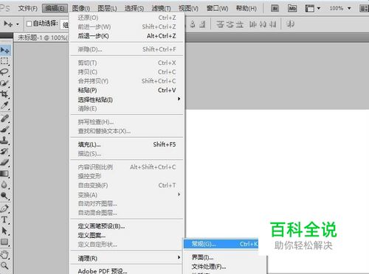Click the 剪切(T) menu entry
Image resolution: width=369 pixels, height=274 pixels.
coord(127,63)
